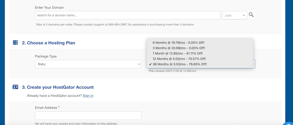Click the ID card icon beside Create your HostGator Account
The width and height of the screenshot is (293, 125).
[15, 87]
